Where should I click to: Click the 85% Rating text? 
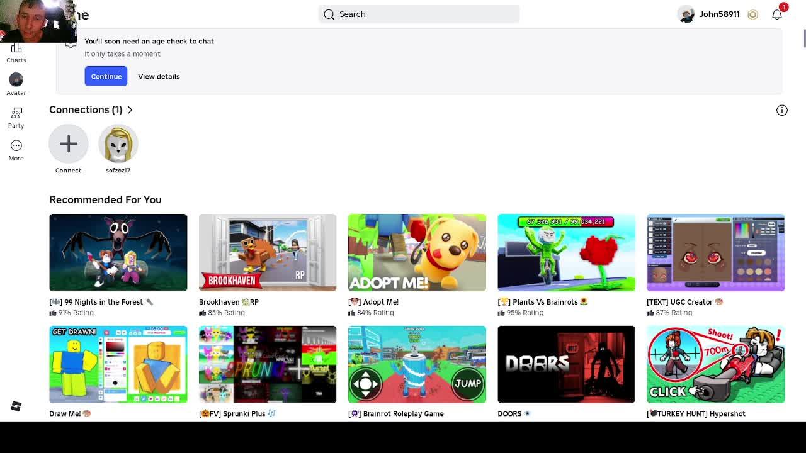(x=226, y=313)
